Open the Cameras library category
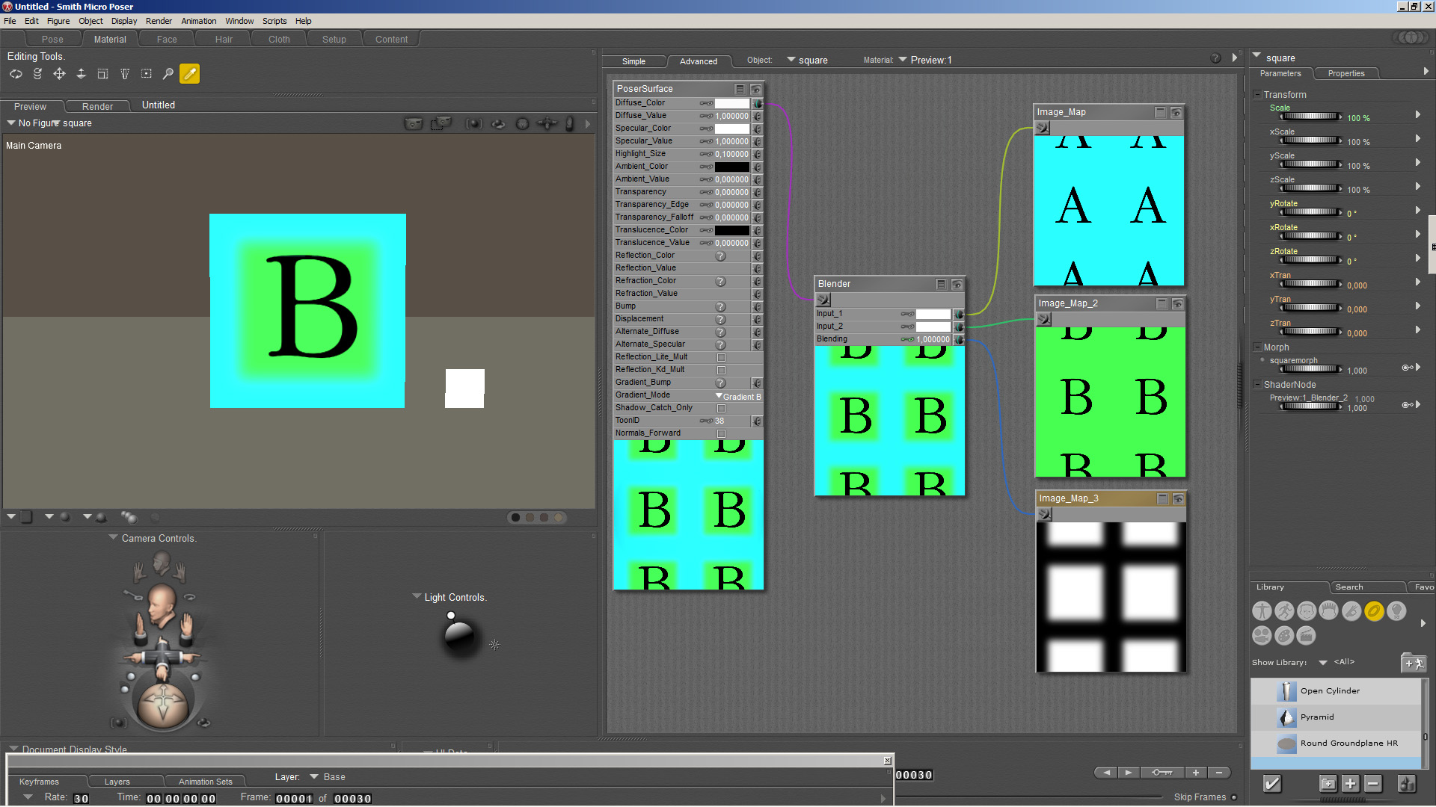Screen dimensions: 1436x807 pyautogui.click(x=1262, y=635)
